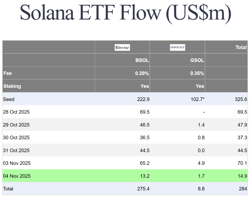Select the 28 Oct 2025 date row
250x197 pixels.
tap(16, 112)
